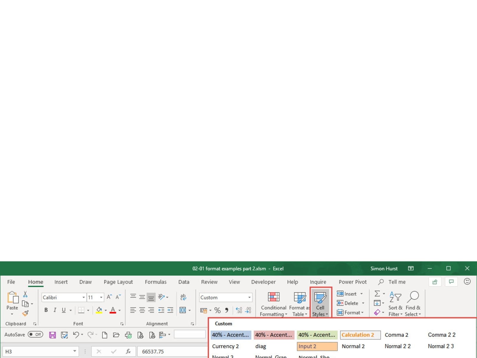Viewport: 477px width, 358px height.
Task: Open Conditional Formatting menu
Action: [x=273, y=304]
